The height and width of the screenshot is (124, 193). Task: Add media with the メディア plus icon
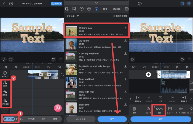[5, 74]
